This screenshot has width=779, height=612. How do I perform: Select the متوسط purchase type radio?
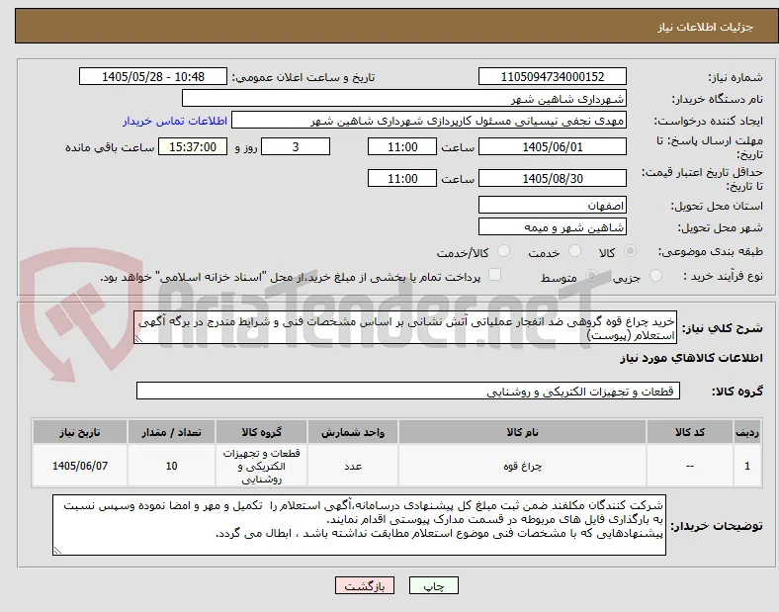pos(591,275)
